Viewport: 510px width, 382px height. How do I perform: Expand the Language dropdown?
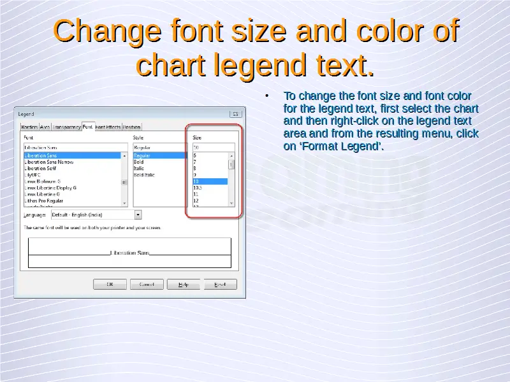[138, 215]
